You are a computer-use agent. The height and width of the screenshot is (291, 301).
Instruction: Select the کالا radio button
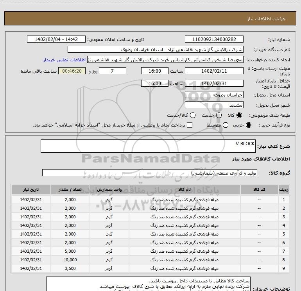point(240,116)
